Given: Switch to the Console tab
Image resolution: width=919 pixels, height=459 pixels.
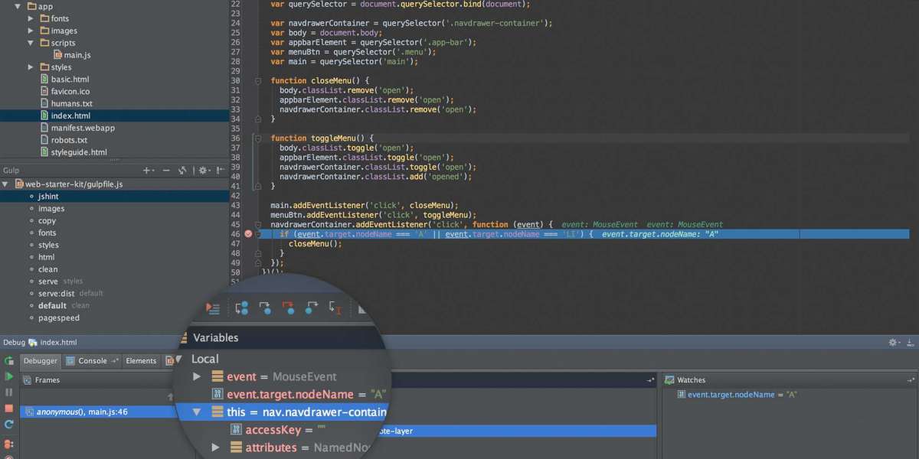Looking at the screenshot, I should point(92,361).
